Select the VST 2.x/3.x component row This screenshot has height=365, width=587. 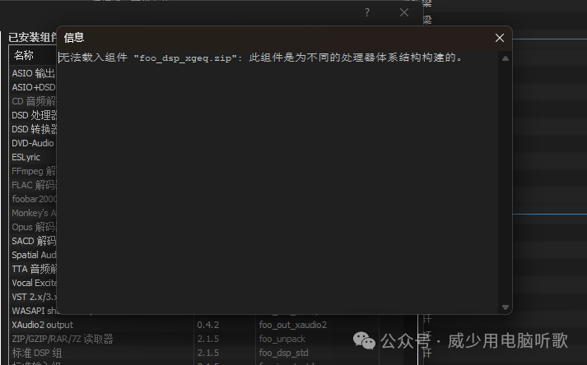coord(33,297)
